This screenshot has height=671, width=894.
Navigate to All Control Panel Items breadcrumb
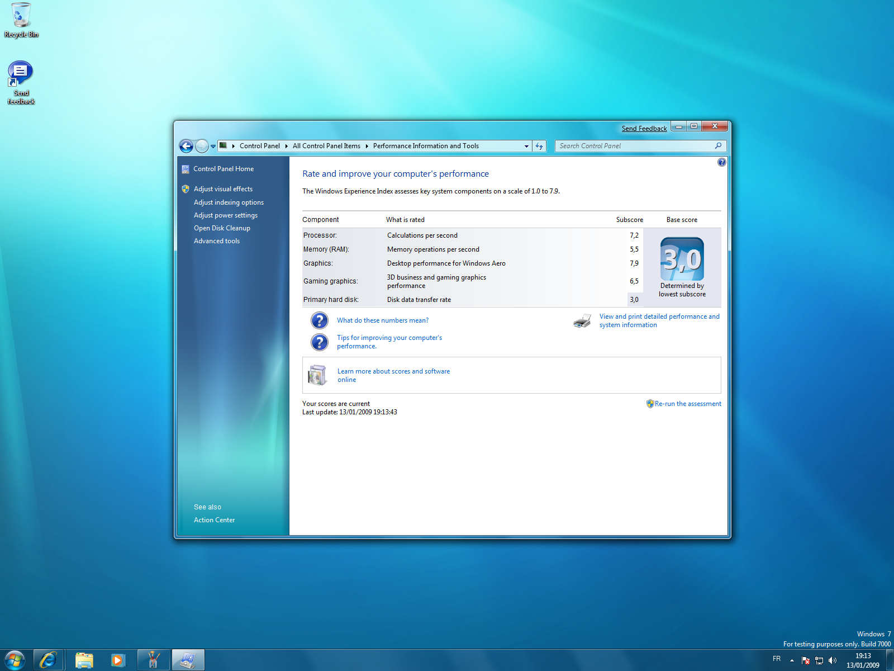(x=326, y=146)
